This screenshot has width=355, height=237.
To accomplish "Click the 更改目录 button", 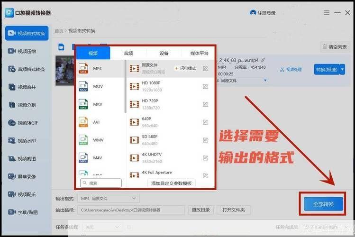I will point(200,210).
